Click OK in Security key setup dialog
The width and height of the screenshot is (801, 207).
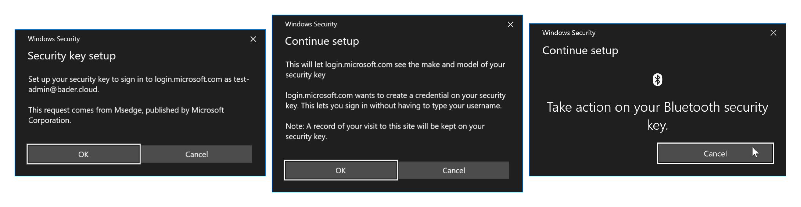coord(83,154)
